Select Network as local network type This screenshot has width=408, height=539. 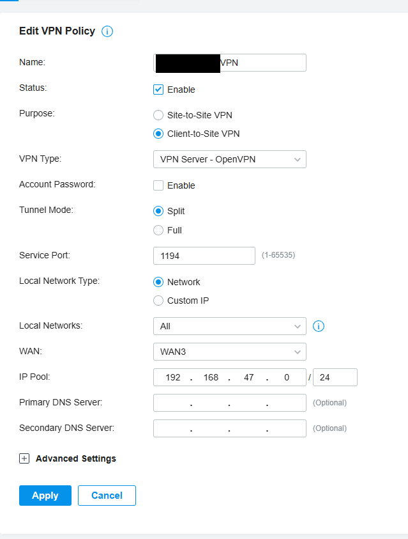(158, 282)
